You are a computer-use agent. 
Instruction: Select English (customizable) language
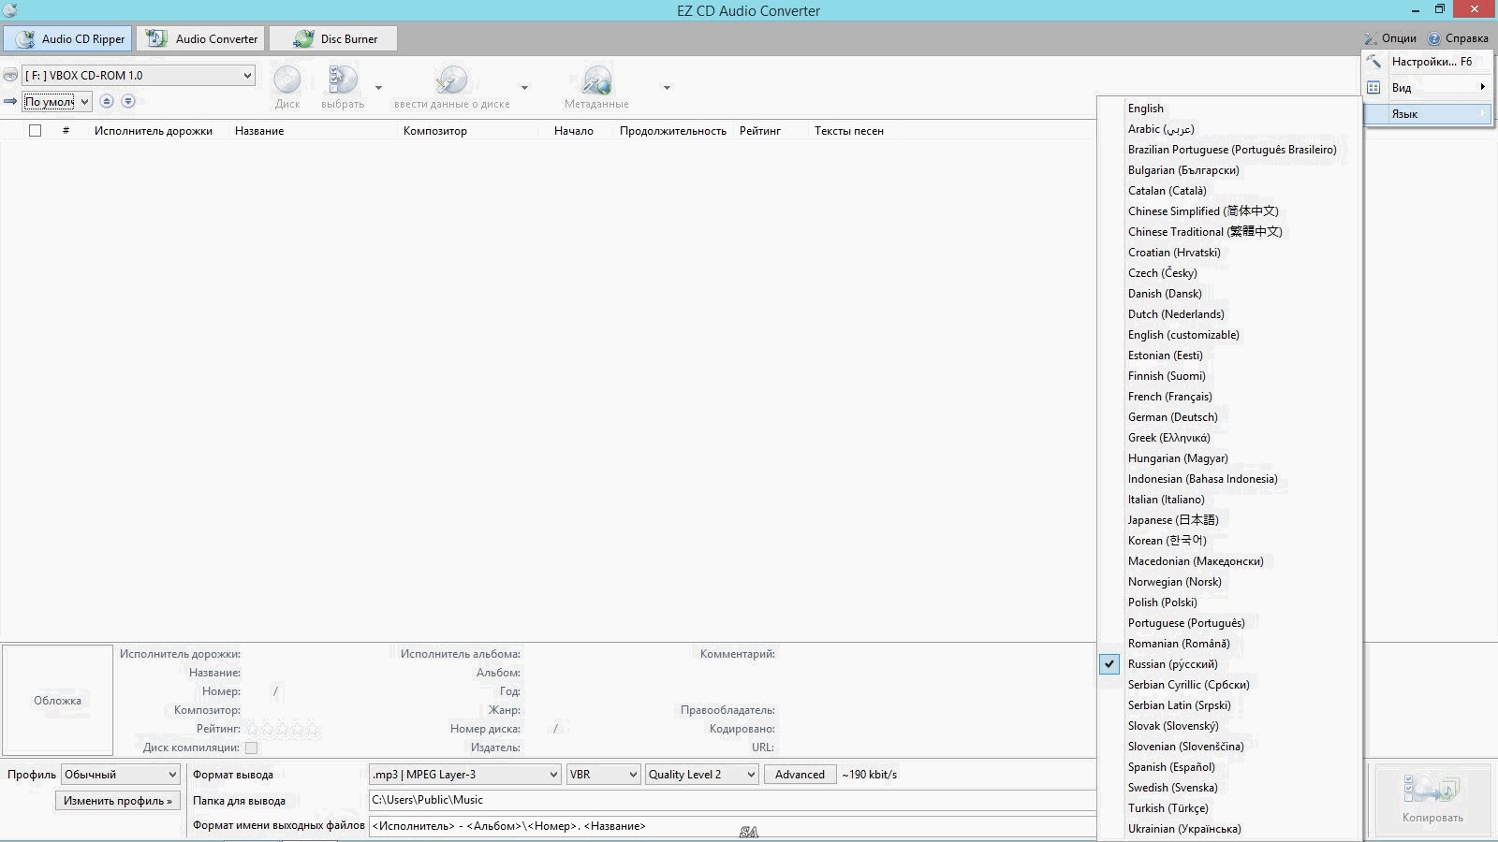(1229, 335)
